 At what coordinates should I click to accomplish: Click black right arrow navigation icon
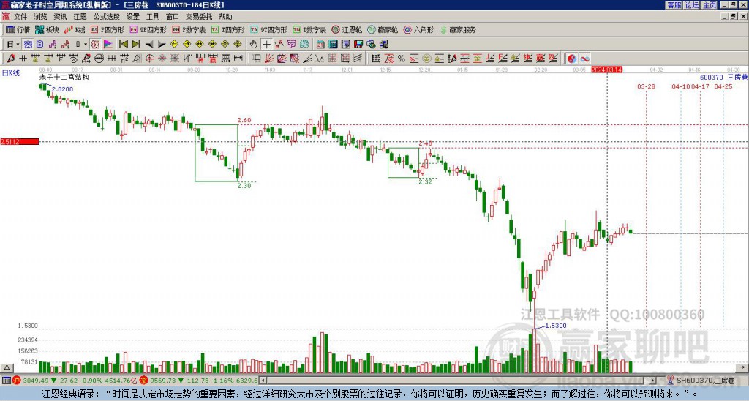point(162,44)
